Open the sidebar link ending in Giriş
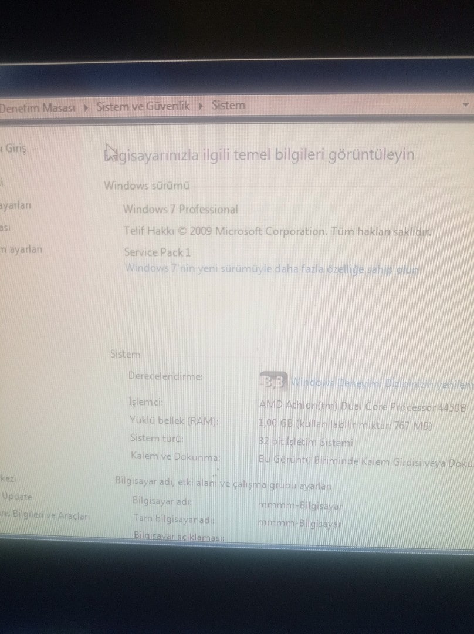 pyautogui.click(x=13, y=149)
